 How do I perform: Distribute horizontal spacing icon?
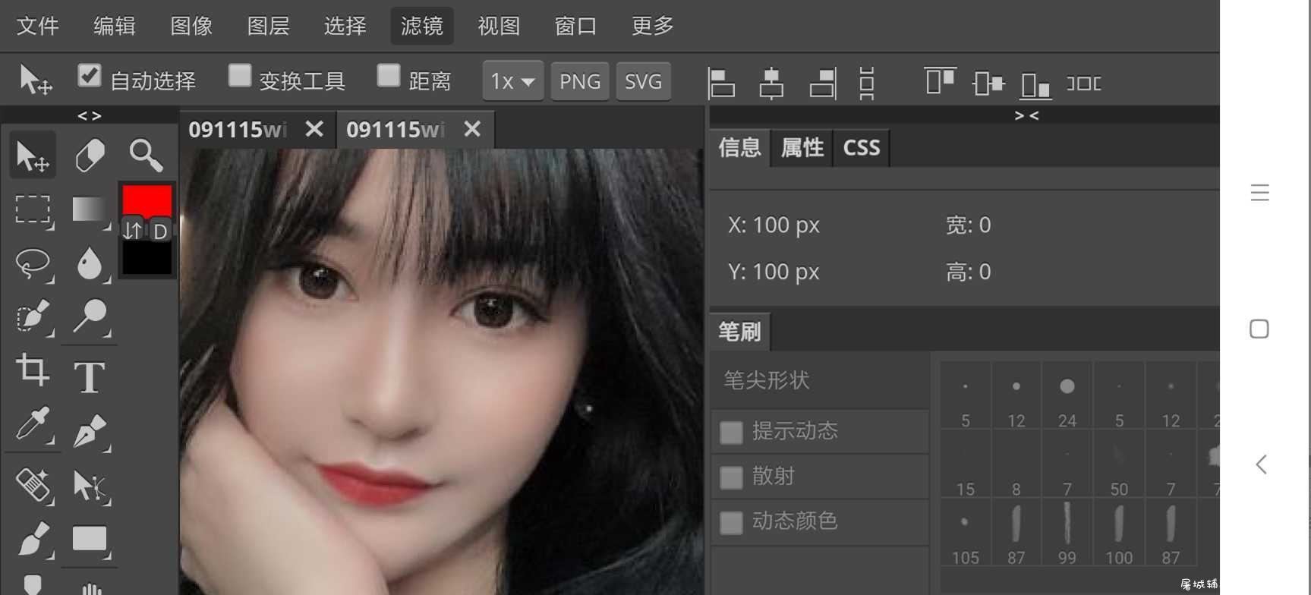1083,83
